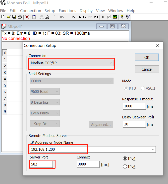Open the traffic chart monitor icon
This screenshot has height=184, width=168.
tap(115, 17)
